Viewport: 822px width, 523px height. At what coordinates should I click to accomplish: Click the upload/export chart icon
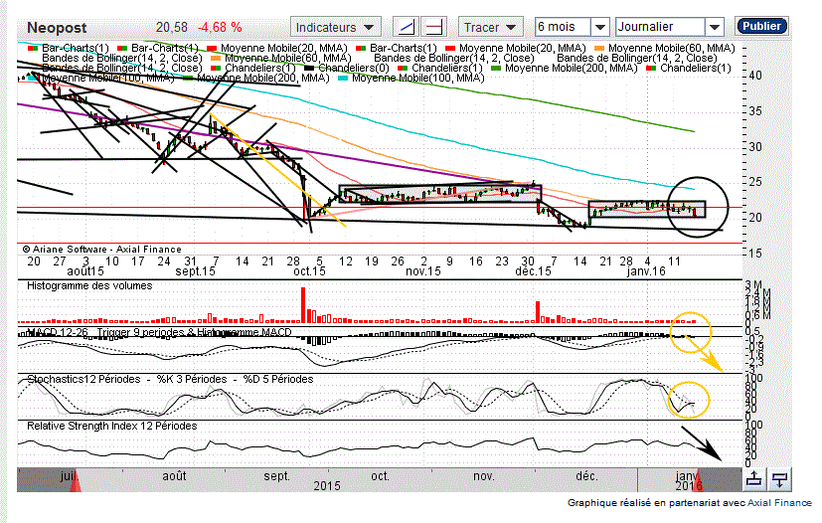754,479
